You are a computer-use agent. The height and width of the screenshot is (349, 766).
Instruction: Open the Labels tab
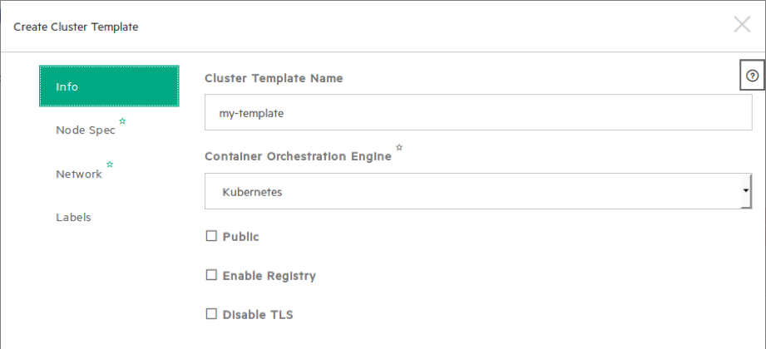73,218
